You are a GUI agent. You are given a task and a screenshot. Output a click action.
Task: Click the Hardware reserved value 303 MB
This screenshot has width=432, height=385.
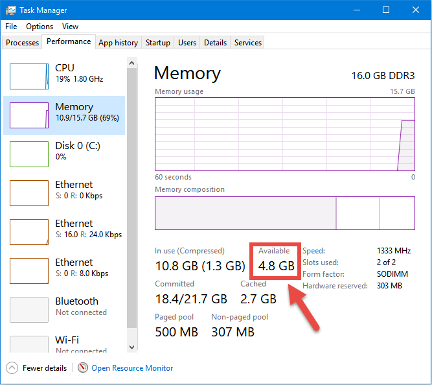point(389,286)
